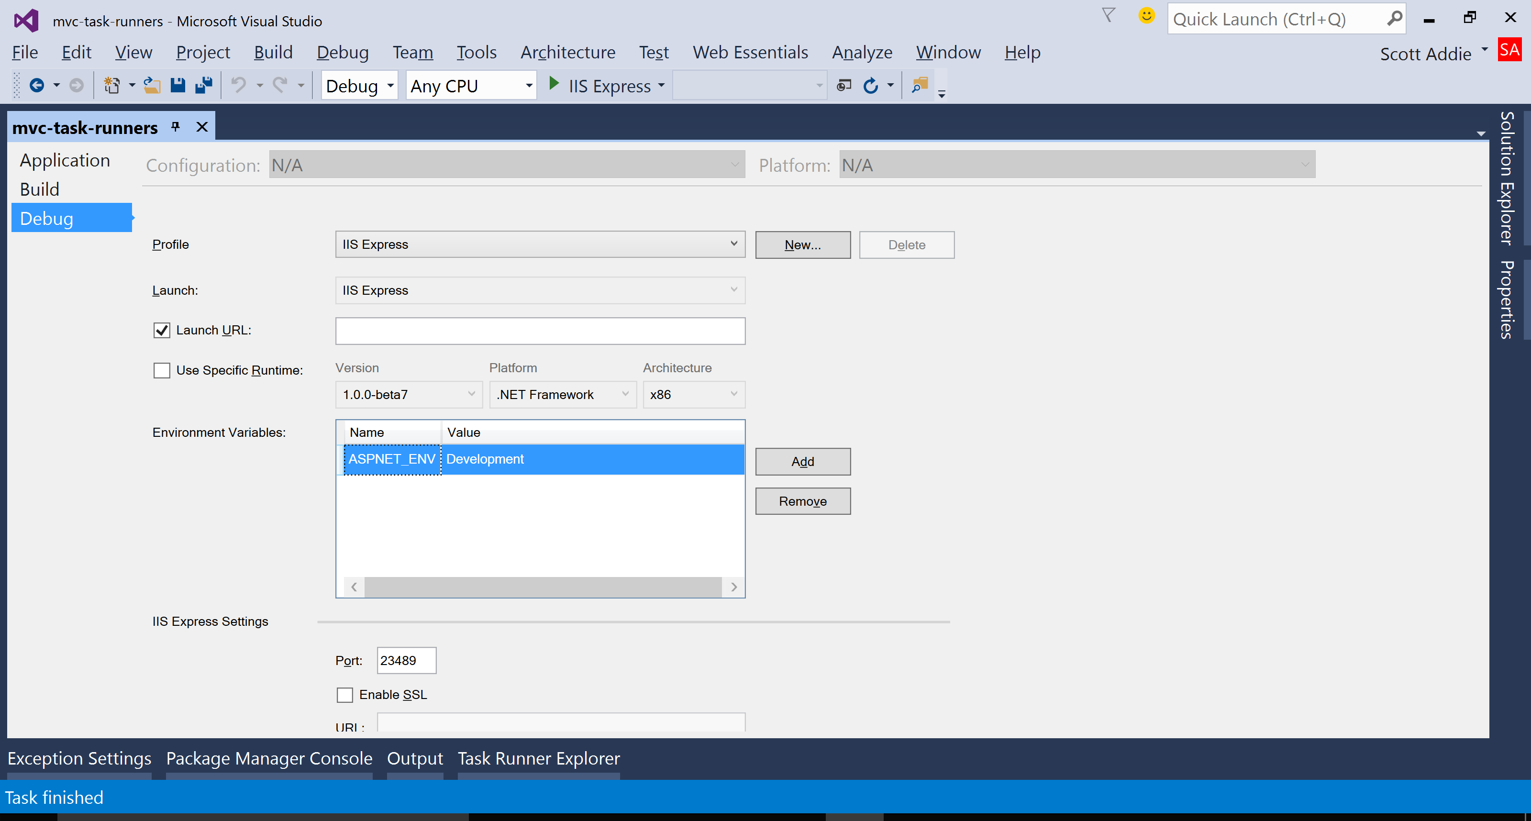The image size is (1531, 821).
Task: Click the Save All icon
Action: [x=204, y=86]
